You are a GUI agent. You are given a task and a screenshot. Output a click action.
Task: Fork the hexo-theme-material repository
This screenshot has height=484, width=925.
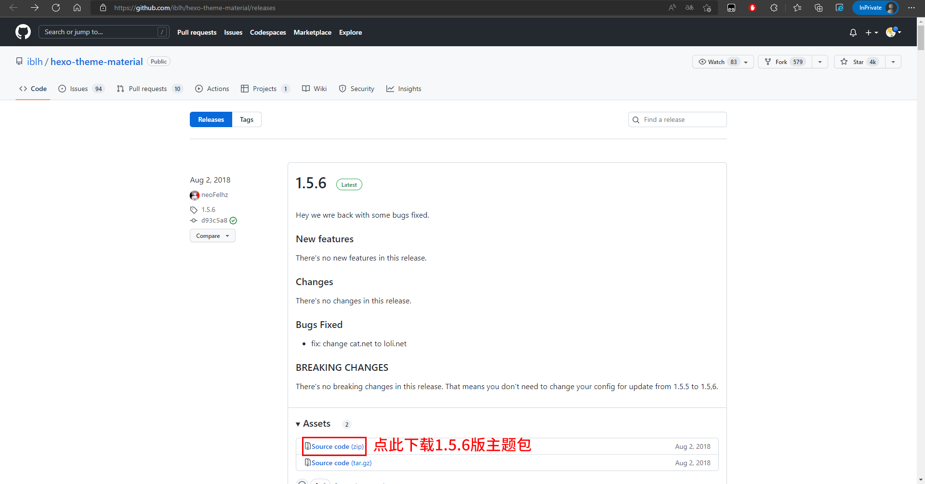click(x=785, y=62)
